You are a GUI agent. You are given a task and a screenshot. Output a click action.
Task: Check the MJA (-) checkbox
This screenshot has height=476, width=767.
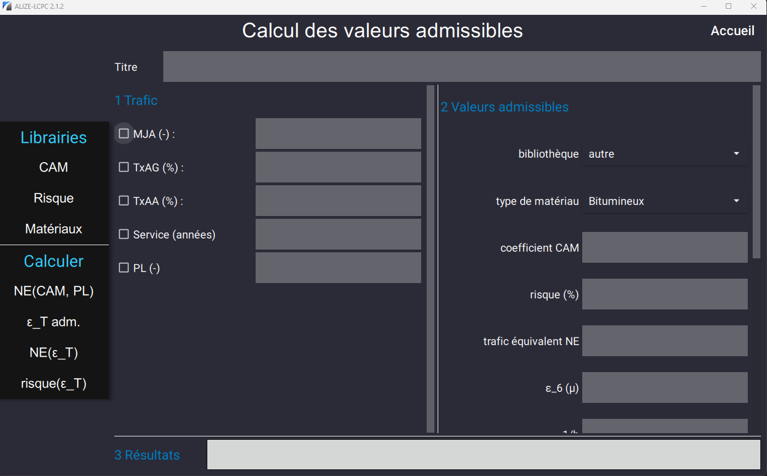click(124, 134)
